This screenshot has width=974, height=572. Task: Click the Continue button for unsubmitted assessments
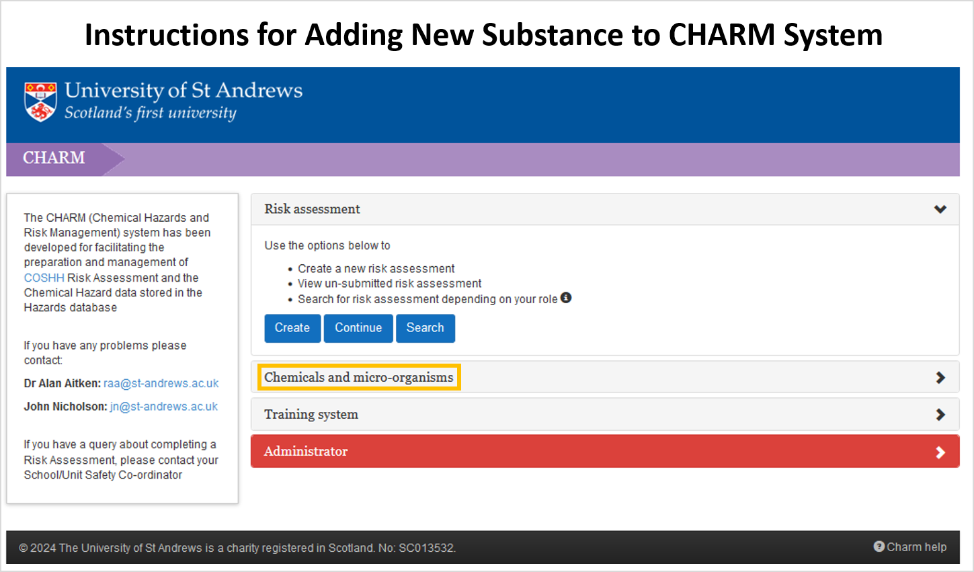click(358, 328)
